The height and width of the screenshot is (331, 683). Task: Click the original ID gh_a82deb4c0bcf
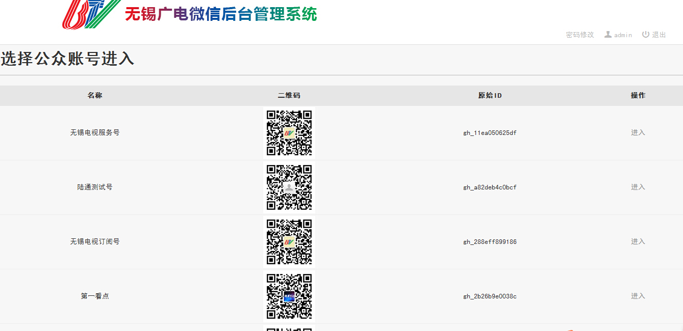[490, 187]
